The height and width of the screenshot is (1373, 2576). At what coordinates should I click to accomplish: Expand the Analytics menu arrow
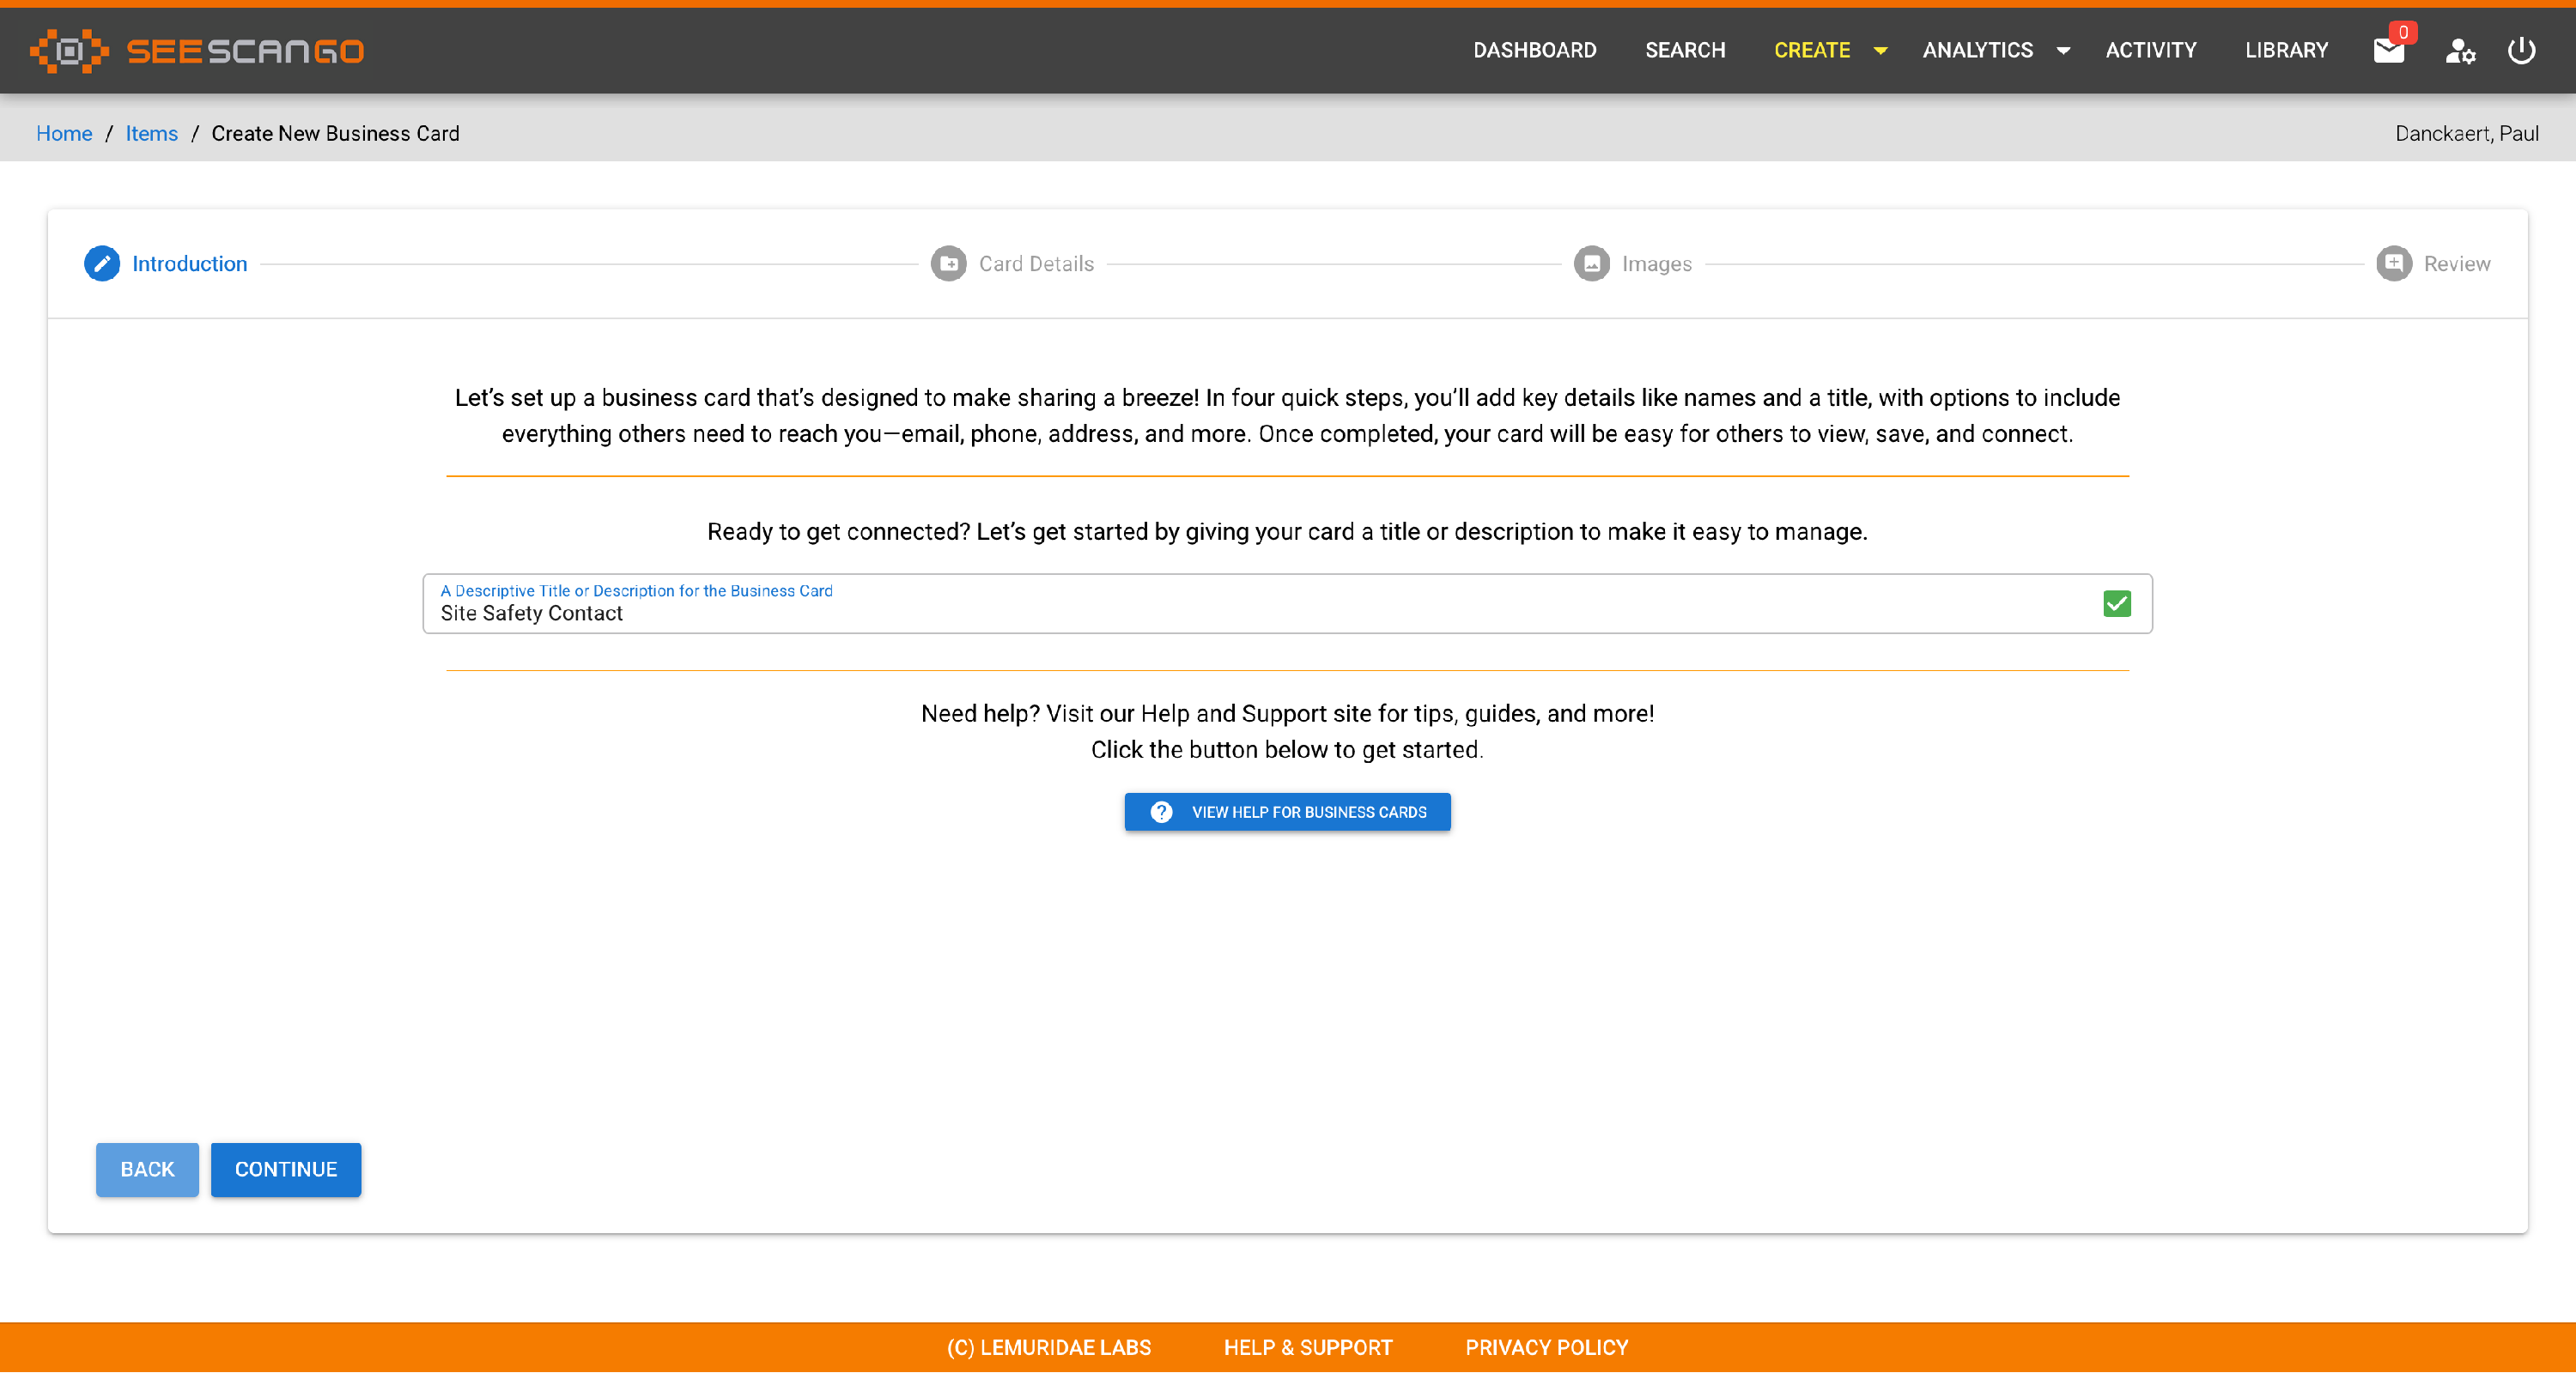[2063, 50]
